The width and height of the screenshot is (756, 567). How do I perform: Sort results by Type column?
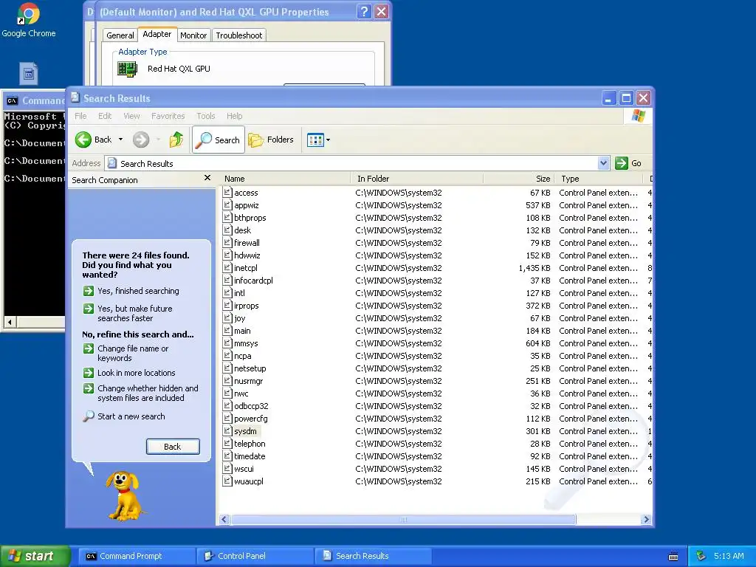pos(599,179)
